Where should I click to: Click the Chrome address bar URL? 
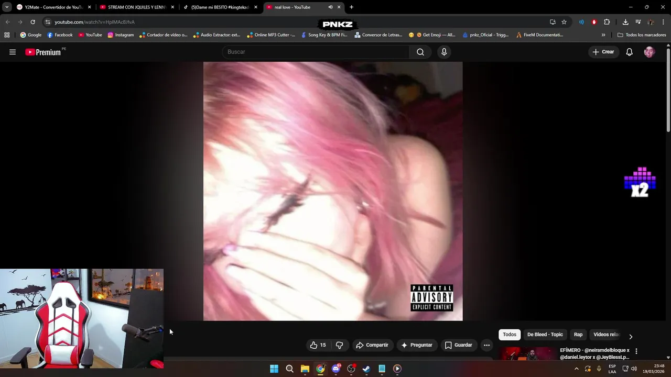pyautogui.click(x=94, y=22)
